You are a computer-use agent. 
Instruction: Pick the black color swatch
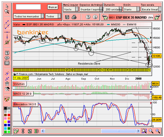pyautogui.click(x=5, y=108)
